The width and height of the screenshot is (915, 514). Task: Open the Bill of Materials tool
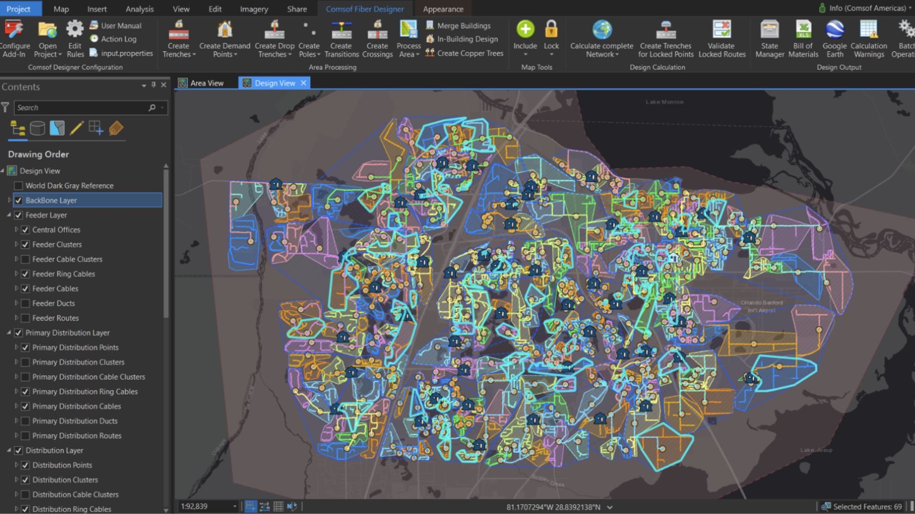[x=803, y=39]
